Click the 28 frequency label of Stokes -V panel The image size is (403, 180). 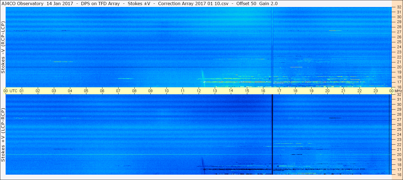click(x=399, y=27)
